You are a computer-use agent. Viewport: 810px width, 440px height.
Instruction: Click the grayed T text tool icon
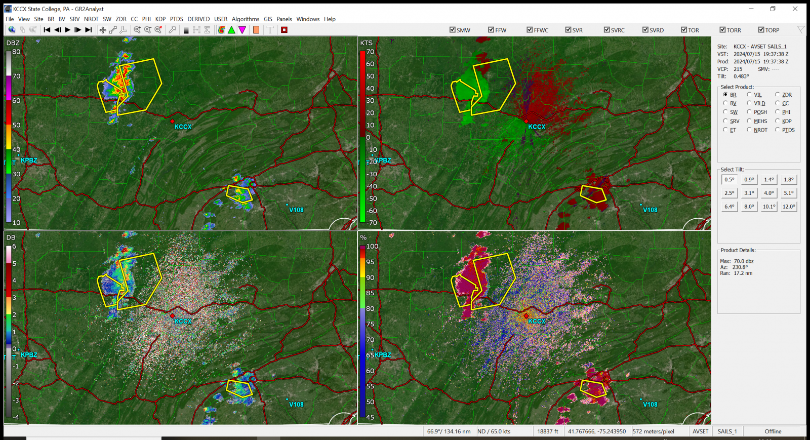[x=270, y=30]
